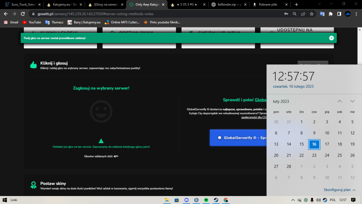Close the Only Awp Katujemy tab

(x=163, y=4)
